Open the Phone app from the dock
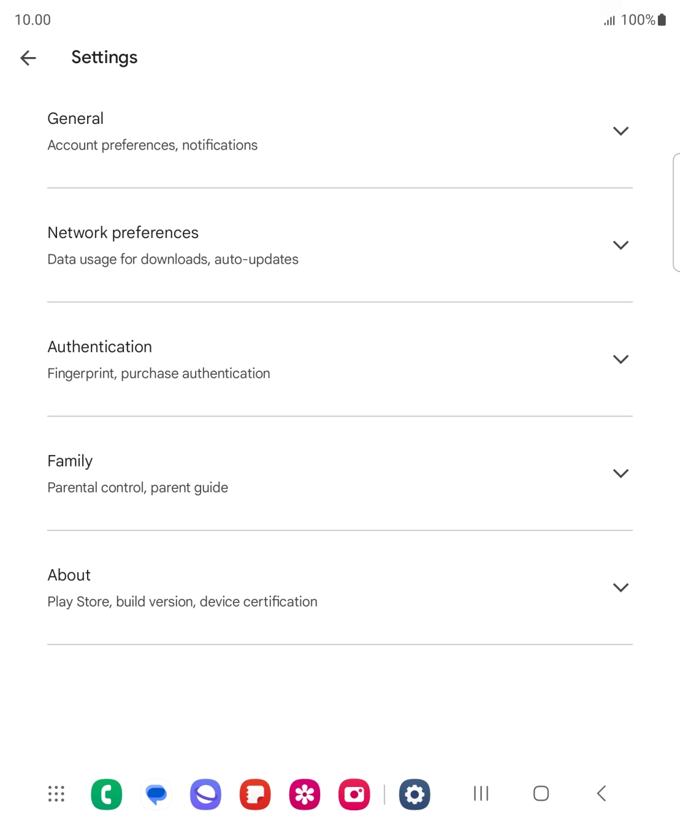Viewport: 680px width, 817px height. 107,794
